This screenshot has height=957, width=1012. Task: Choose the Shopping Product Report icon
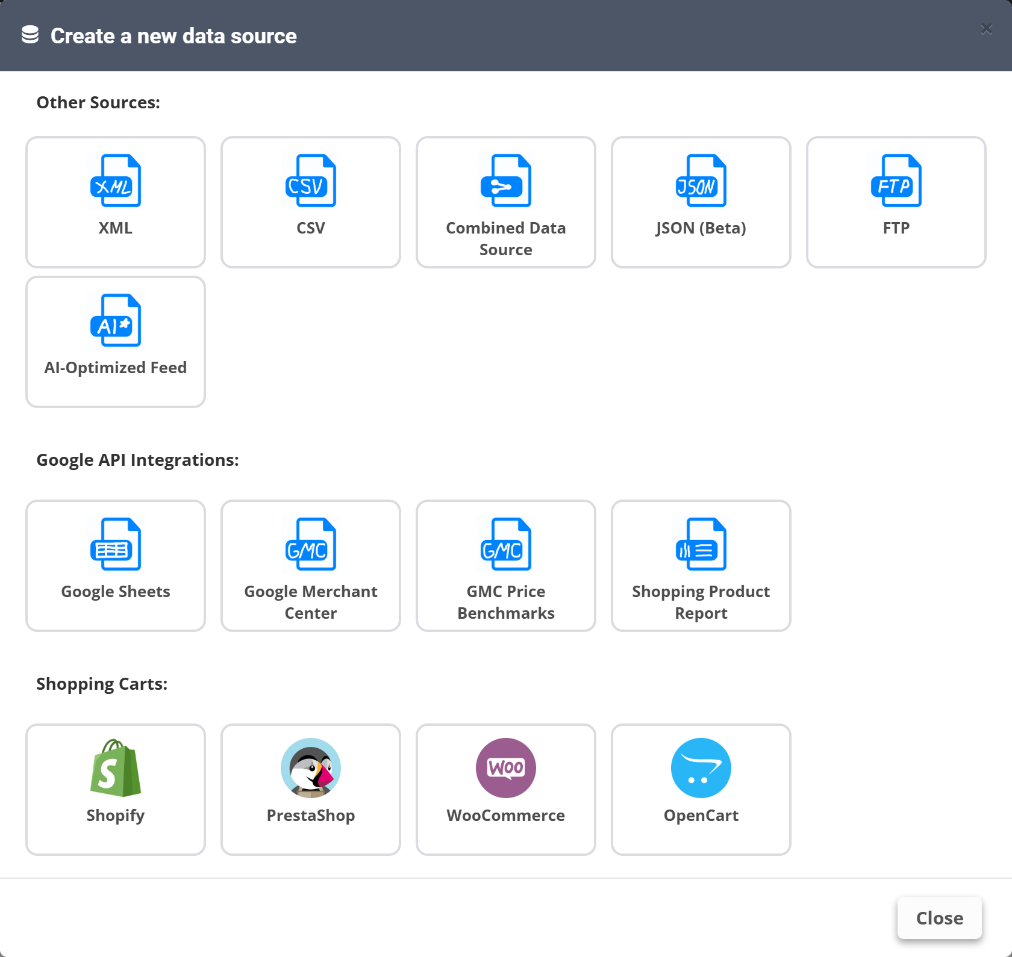701,544
